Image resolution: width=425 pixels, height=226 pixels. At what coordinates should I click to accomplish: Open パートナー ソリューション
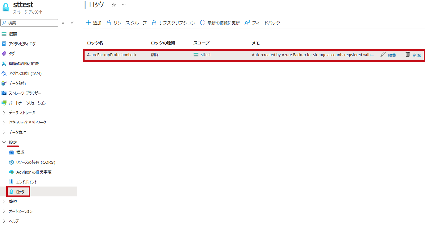[x=27, y=103]
